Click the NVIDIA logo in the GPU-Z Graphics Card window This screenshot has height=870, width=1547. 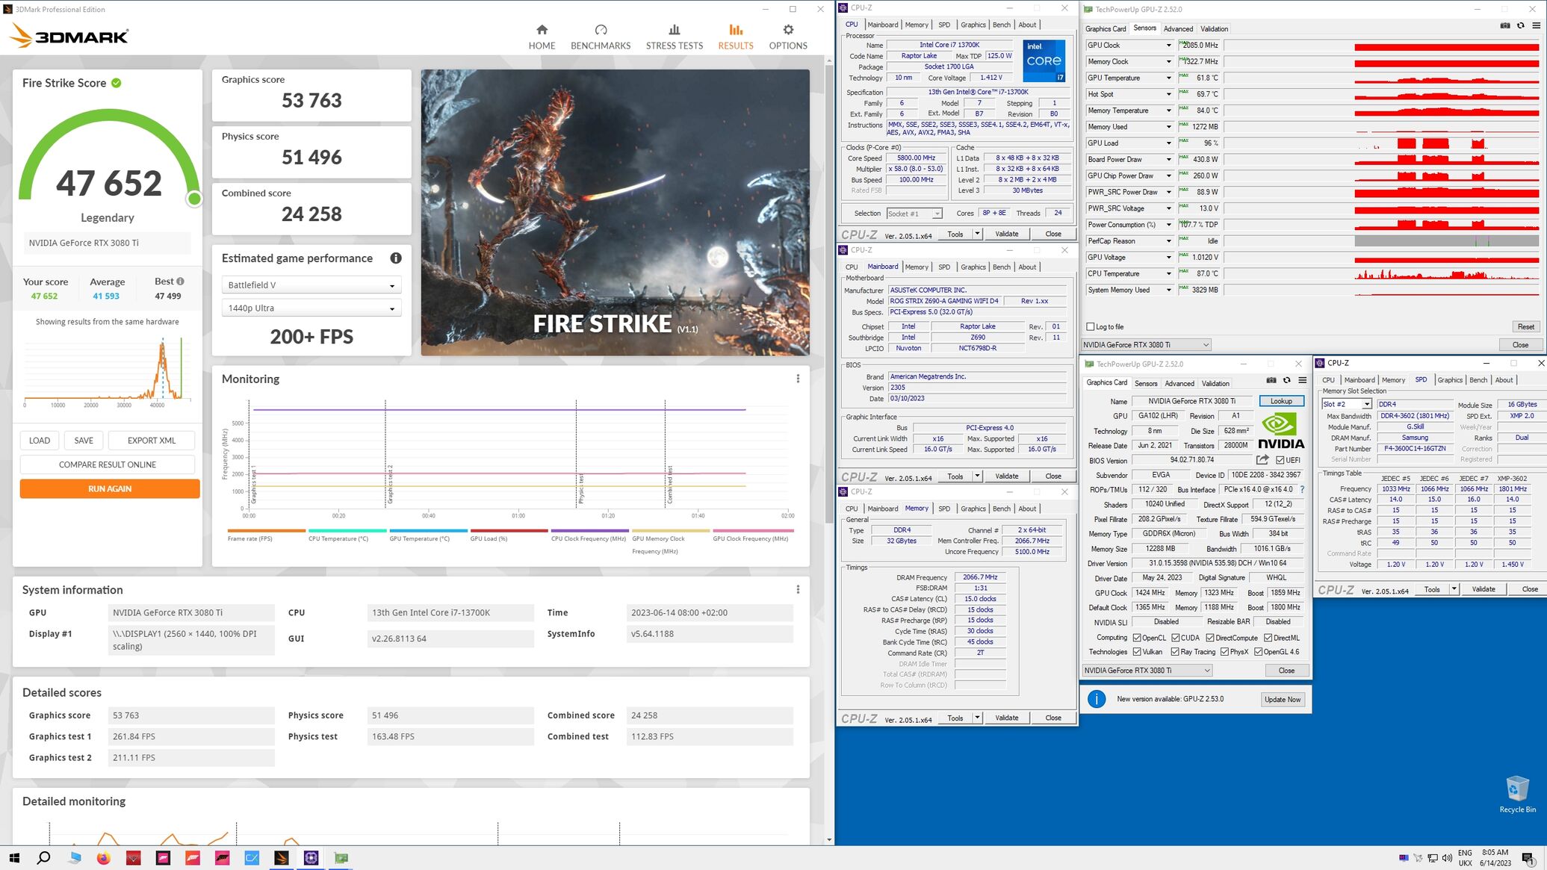click(1281, 432)
